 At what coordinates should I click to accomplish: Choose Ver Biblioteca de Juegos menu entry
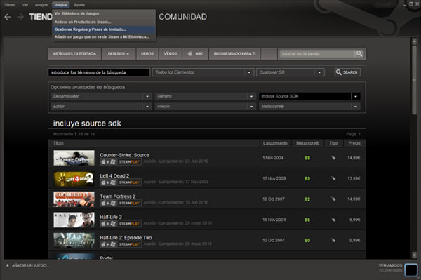[104, 13]
